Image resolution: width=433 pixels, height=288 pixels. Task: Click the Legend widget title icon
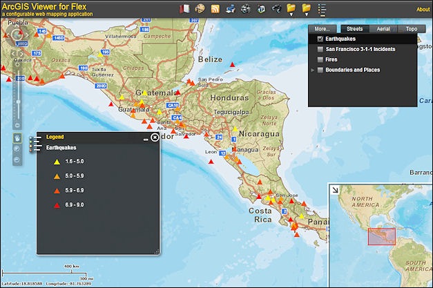coord(35,144)
